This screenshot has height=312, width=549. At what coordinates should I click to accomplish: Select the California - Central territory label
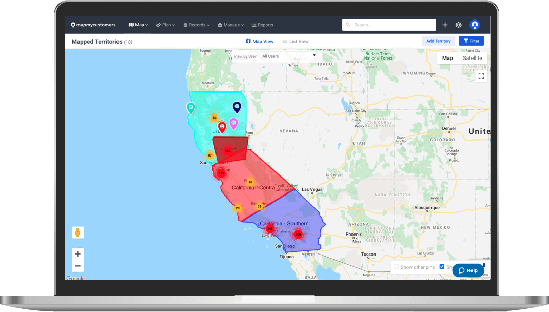[254, 188]
